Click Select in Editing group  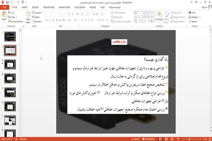(x=193, y=22)
